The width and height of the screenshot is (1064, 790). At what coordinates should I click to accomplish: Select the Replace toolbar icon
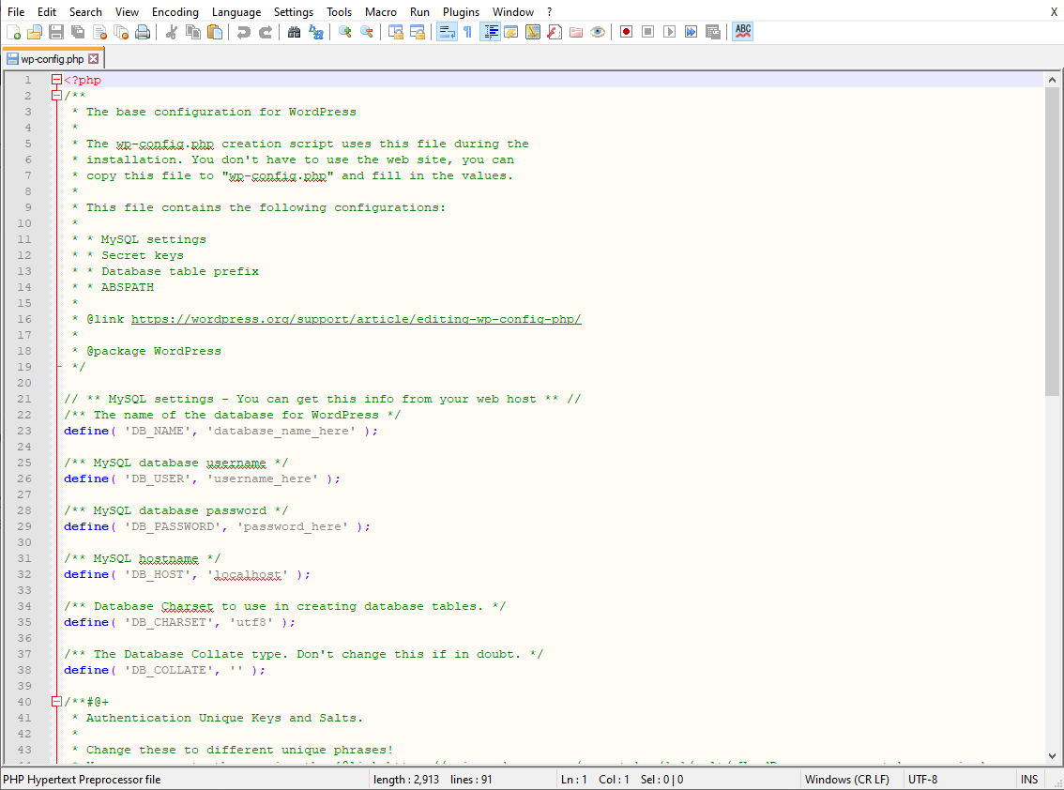pyautogui.click(x=316, y=31)
